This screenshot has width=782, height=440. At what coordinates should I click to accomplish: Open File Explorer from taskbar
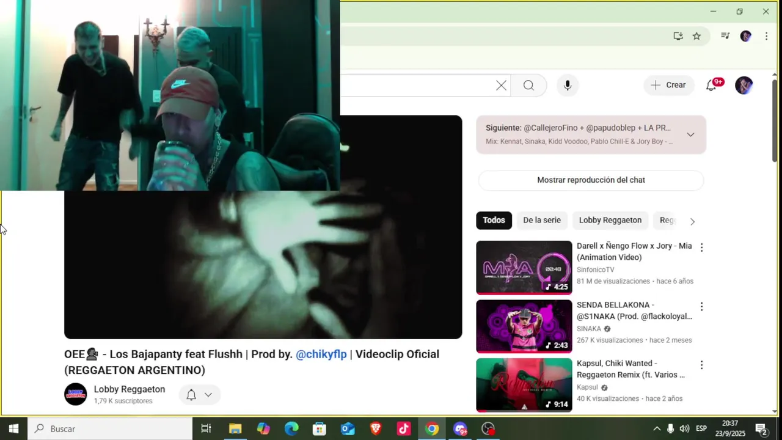tap(235, 429)
